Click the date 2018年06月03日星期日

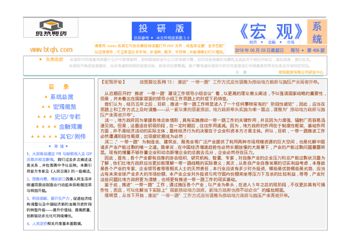[x=259, y=50]
